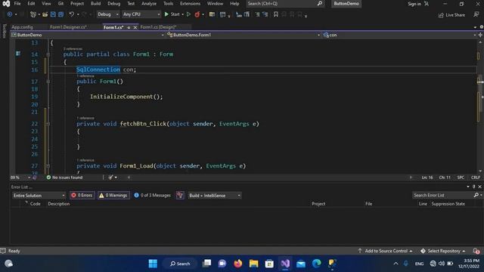Click the No issues found status indicator
Image resolution: width=484 pixels, height=272 pixels.
(x=64, y=178)
